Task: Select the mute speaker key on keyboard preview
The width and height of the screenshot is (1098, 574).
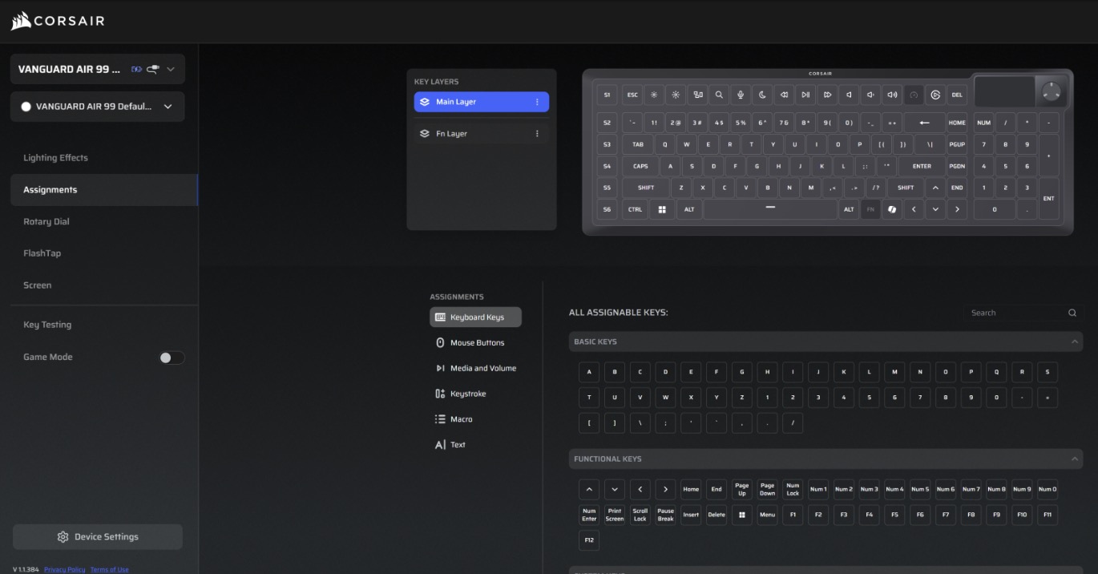Action: [x=849, y=95]
